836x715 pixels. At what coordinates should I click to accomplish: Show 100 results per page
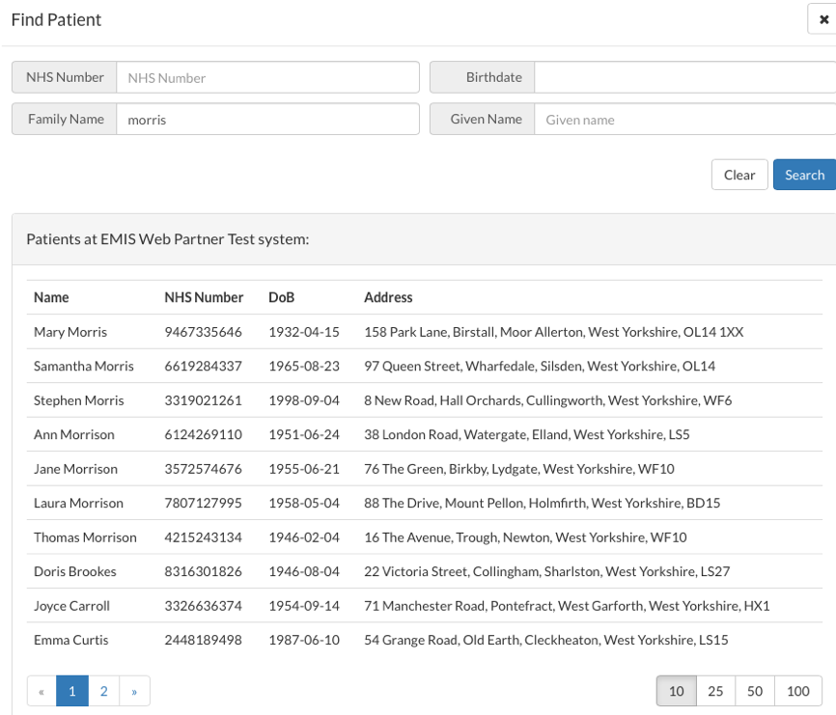click(x=798, y=691)
